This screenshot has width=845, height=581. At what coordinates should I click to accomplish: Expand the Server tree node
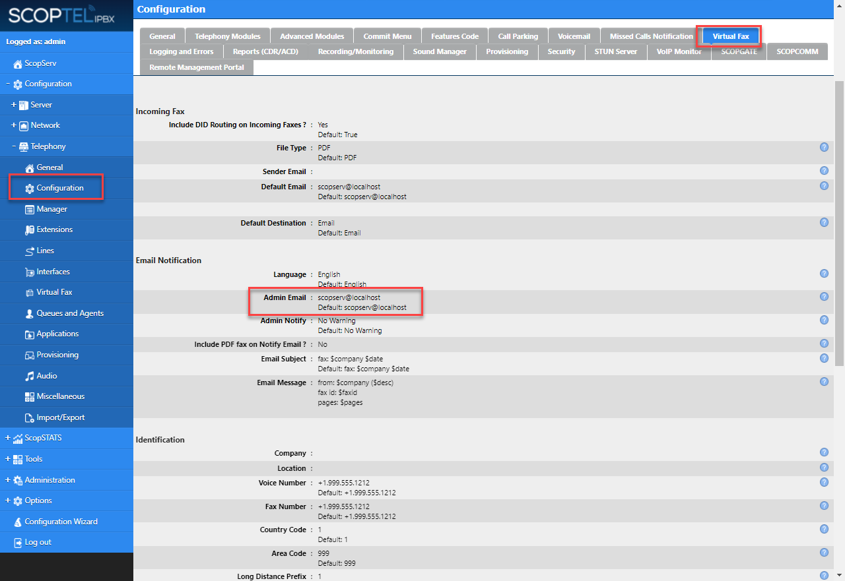click(x=14, y=105)
